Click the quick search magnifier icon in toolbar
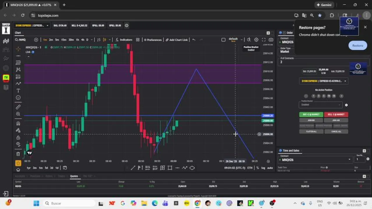372x209 pixels. coord(249,40)
